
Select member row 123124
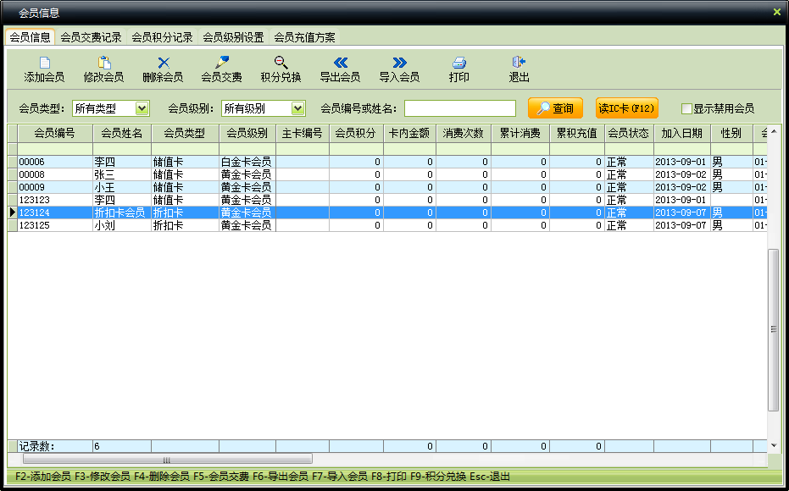(x=387, y=212)
